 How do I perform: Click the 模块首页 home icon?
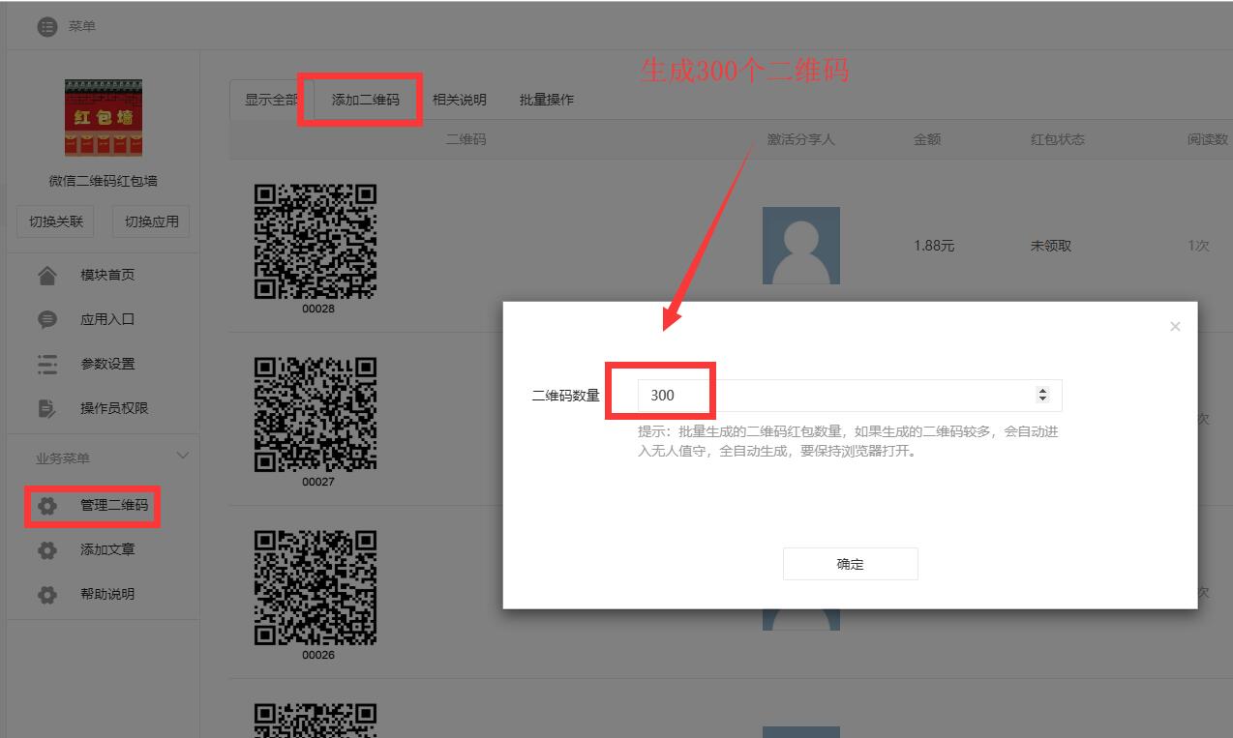47,276
